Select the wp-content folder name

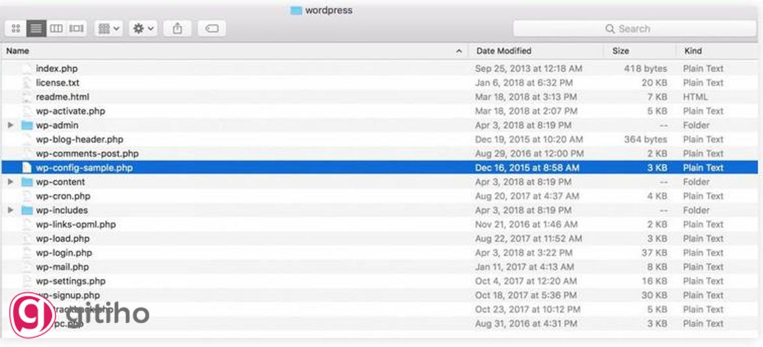click(x=60, y=182)
